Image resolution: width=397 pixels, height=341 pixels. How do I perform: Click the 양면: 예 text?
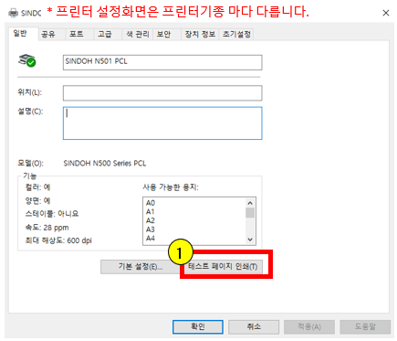coord(37,201)
